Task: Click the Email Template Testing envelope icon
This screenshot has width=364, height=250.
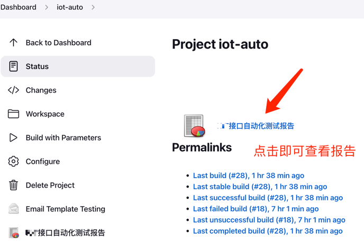Action: point(14,209)
